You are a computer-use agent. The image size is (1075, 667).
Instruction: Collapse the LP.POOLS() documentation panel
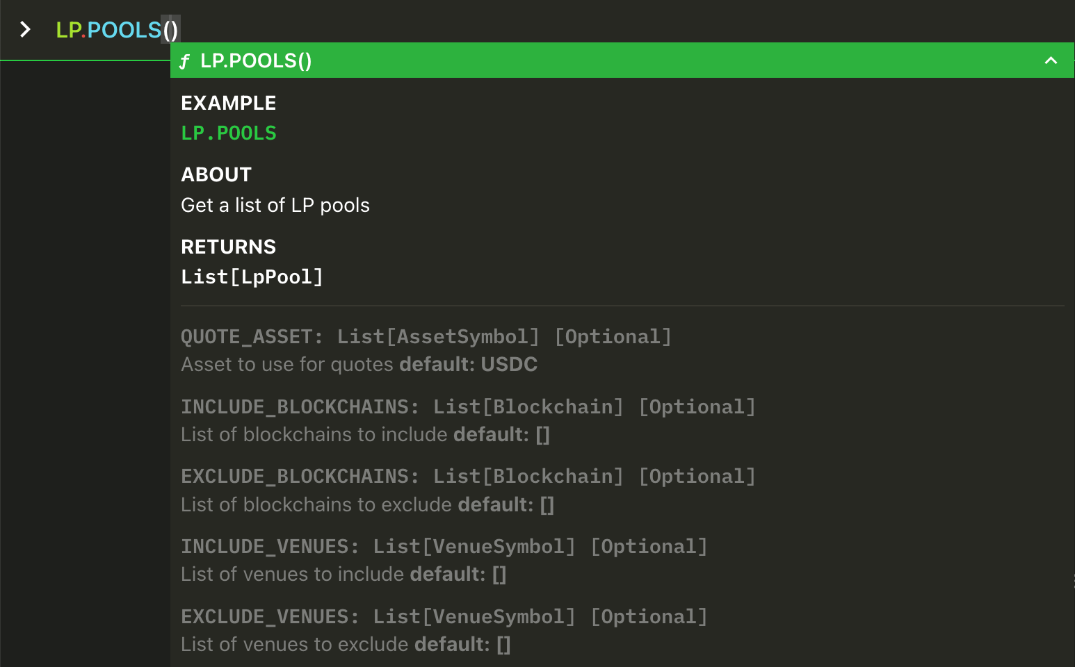coord(1051,60)
